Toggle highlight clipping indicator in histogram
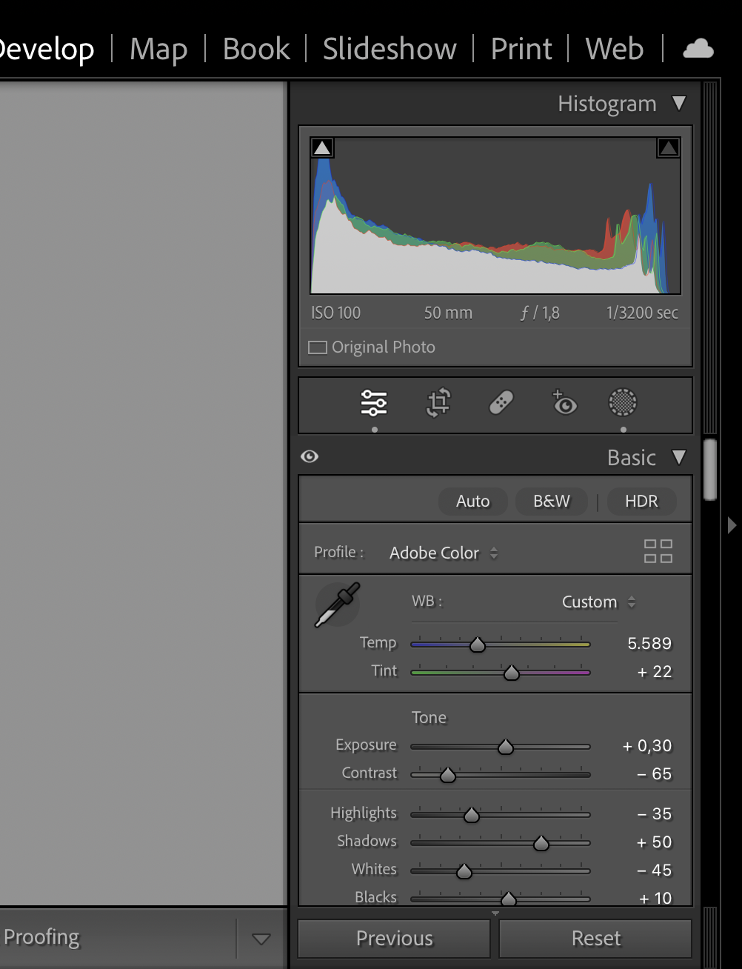Image resolution: width=742 pixels, height=969 pixels. pyautogui.click(x=668, y=147)
